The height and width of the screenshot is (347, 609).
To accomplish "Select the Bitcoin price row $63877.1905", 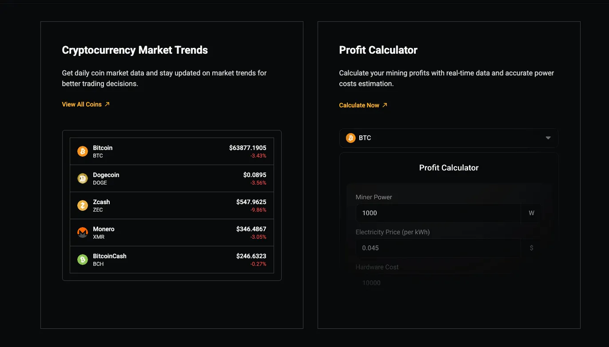I will (x=172, y=151).
